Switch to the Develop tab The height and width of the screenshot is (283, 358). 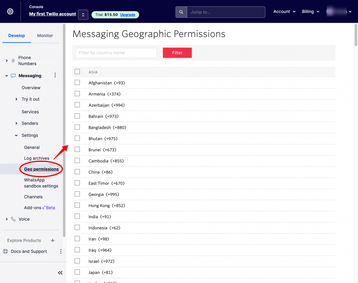click(x=17, y=36)
